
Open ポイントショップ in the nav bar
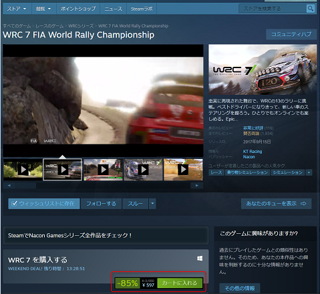pos(78,9)
